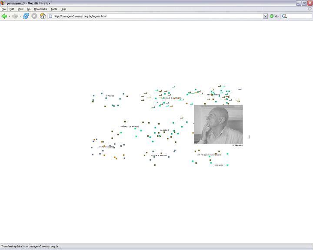Click green square next to ENGLISH
Image resolution: width=313 pixels, height=250 pixels.
pos(227,165)
